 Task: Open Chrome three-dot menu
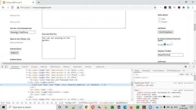pos(193,7)
